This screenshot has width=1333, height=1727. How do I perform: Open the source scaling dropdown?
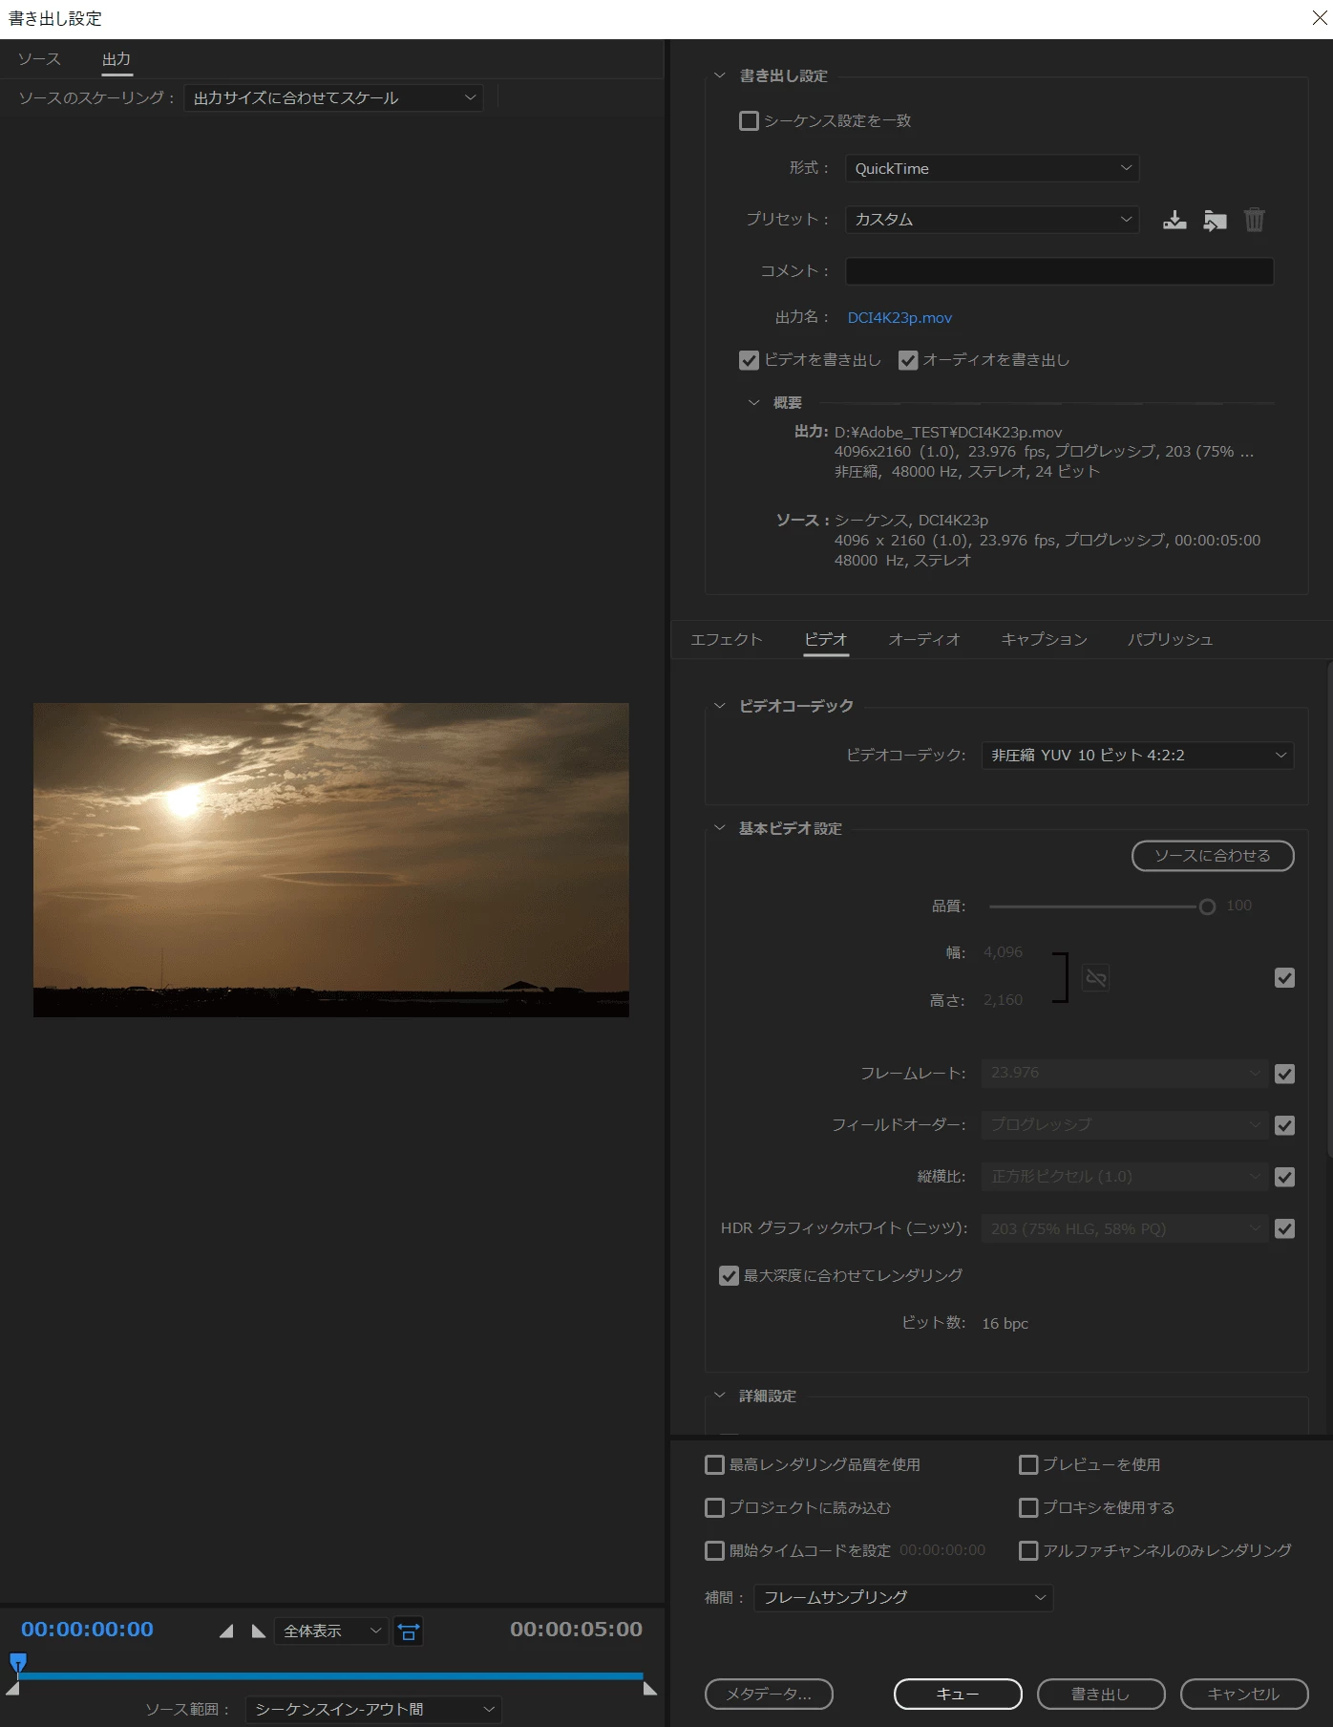pos(333,98)
